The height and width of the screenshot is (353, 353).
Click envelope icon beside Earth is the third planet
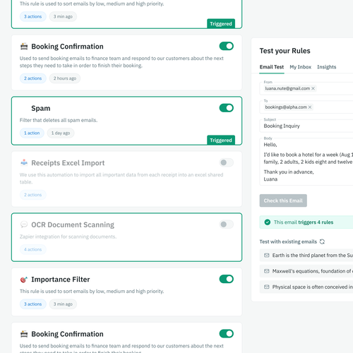(267, 256)
